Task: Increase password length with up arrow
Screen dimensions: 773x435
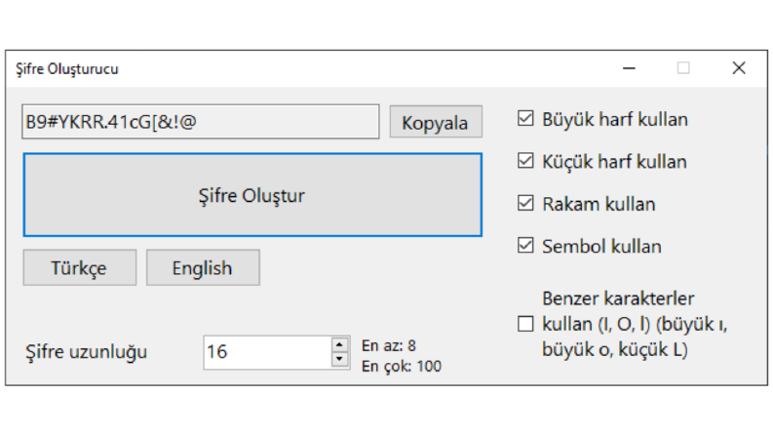Action: tap(339, 344)
